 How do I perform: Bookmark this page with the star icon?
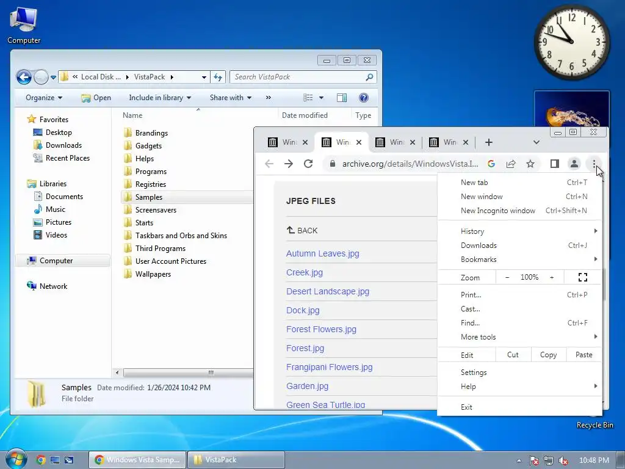[x=530, y=164]
